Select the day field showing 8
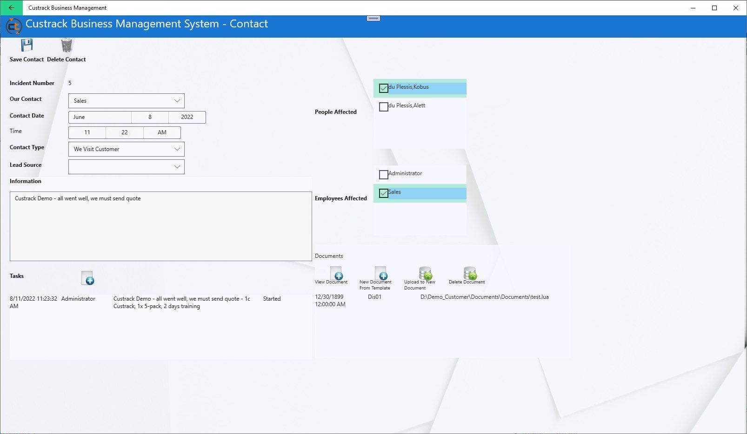747x434 pixels. tap(150, 117)
